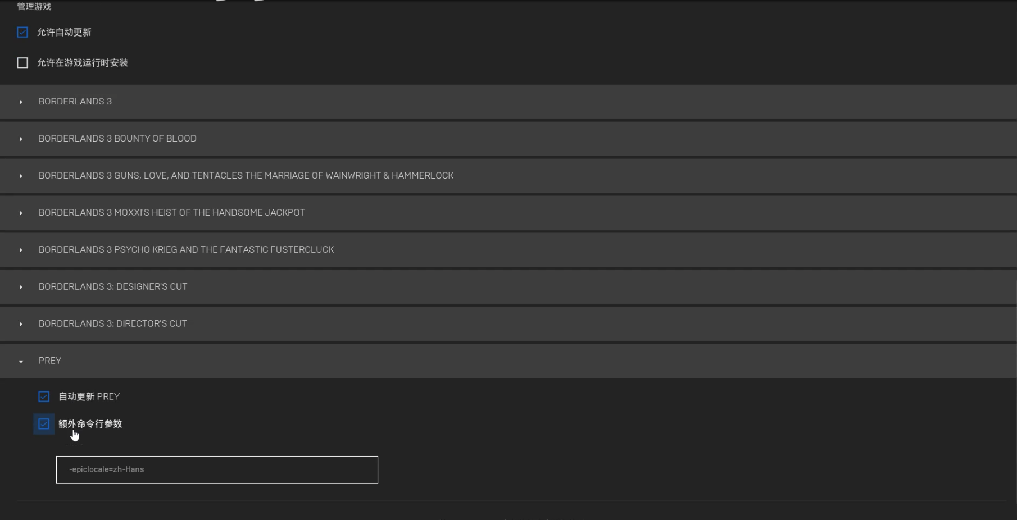Viewport: 1017px width, 520px height.
Task: Click the DIRECTOR'S CUT row title
Action: click(113, 323)
